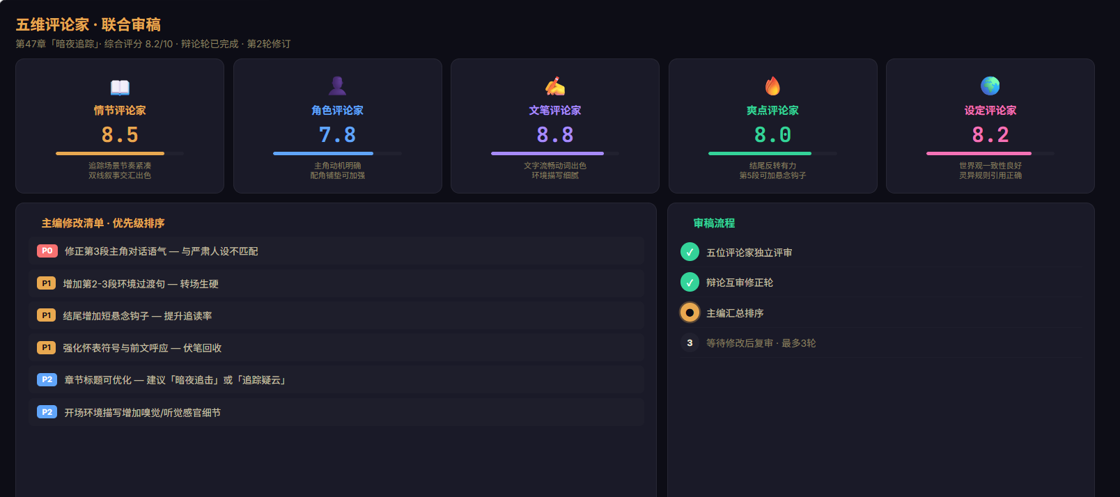This screenshot has height=497, width=1120.
Task: Open the 情节评论家 card title
Action: tap(120, 111)
